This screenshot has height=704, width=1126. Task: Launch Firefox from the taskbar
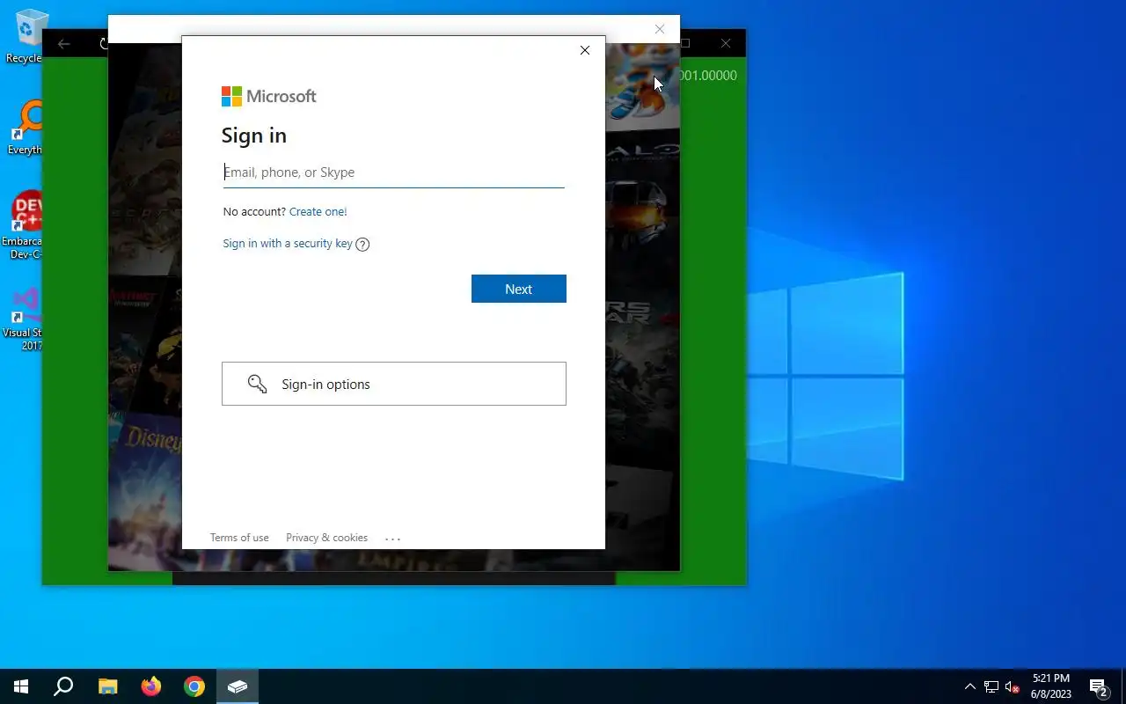tap(151, 686)
